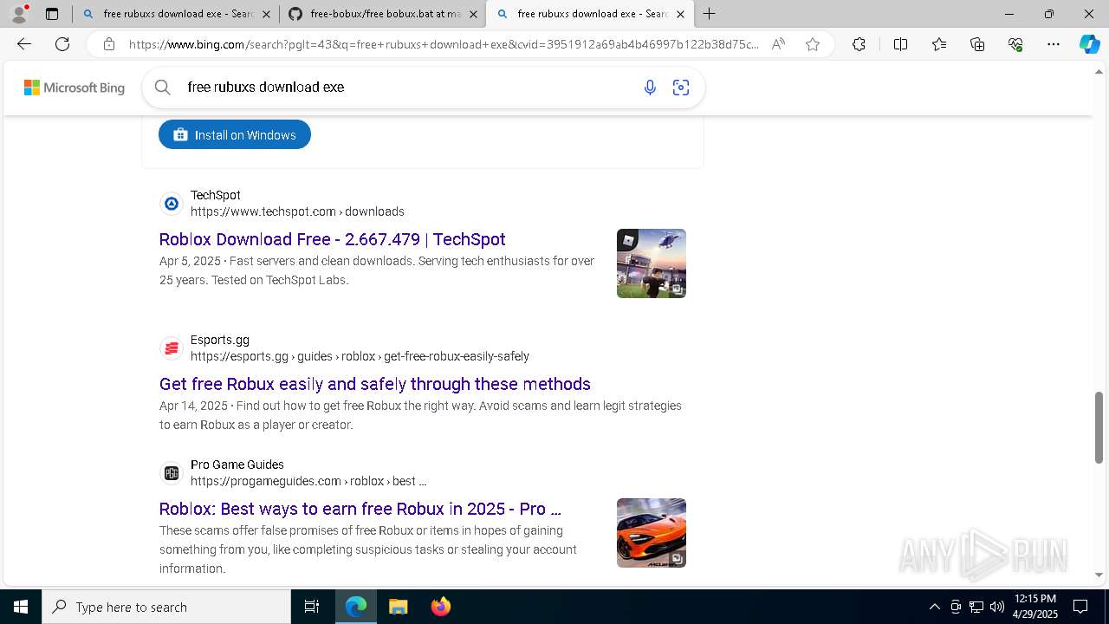The image size is (1109, 624).
Task: Click the techspot.com downloads URL
Action: point(297,211)
